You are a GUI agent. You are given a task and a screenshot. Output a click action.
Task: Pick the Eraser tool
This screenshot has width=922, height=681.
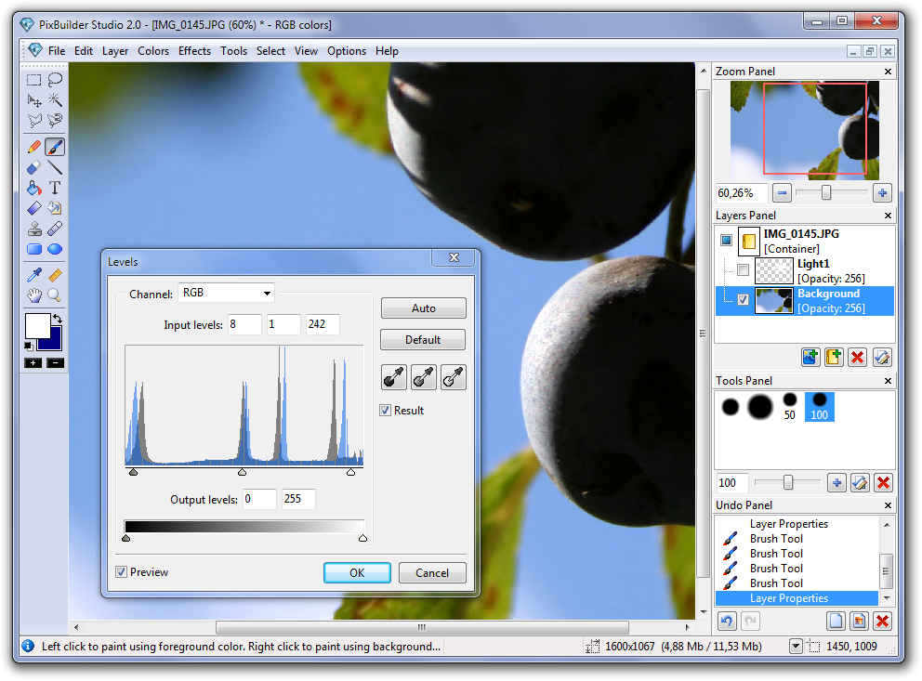[x=34, y=167]
